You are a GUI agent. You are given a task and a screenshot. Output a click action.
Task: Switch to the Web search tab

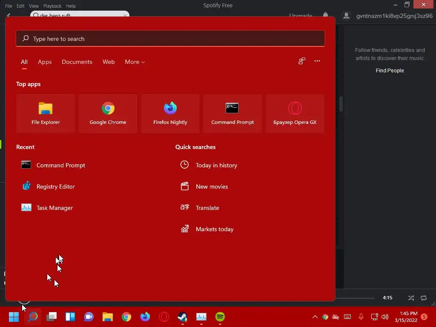click(x=109, y=62)
